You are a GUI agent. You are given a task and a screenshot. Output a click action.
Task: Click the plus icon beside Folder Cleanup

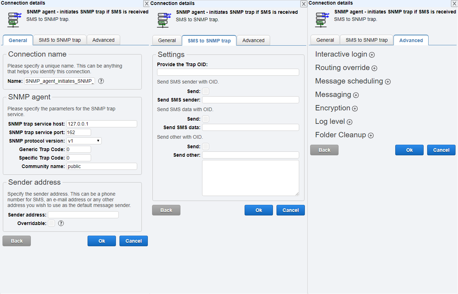click(370, 136)
